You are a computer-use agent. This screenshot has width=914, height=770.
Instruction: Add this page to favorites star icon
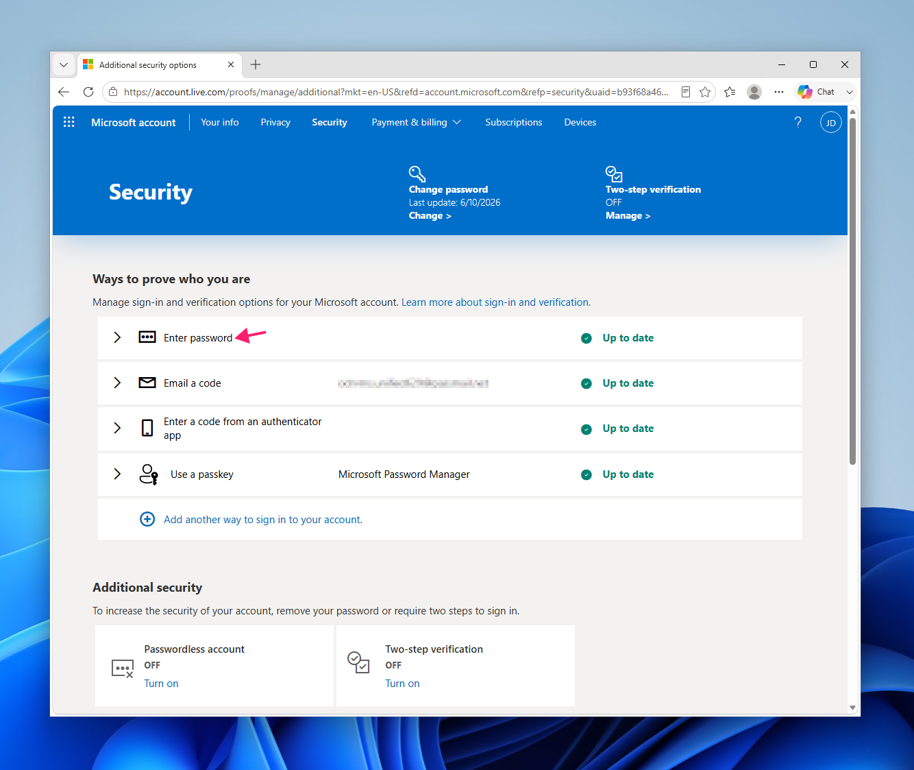click(705, 92)
